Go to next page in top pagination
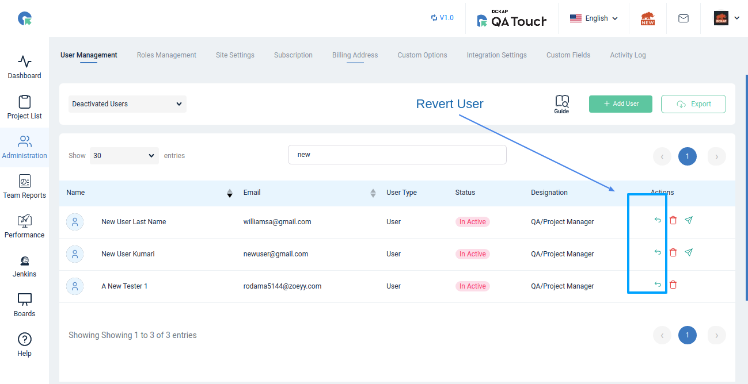The width and height of the screenshot is (748, 384). point(716,156)
